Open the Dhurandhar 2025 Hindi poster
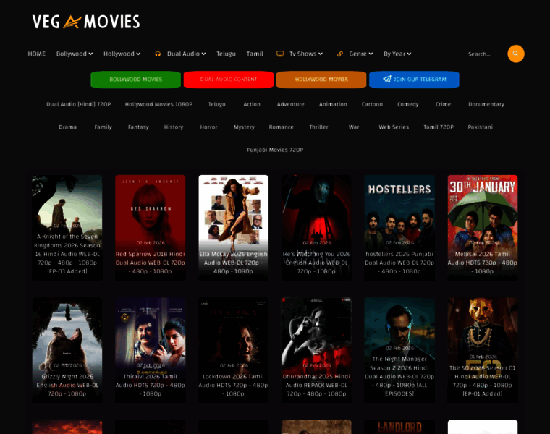This screenshot has height=434, width=550. pos(316,350)
